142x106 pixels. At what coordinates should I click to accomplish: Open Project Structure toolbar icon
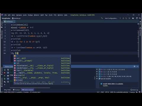point(133,18)
